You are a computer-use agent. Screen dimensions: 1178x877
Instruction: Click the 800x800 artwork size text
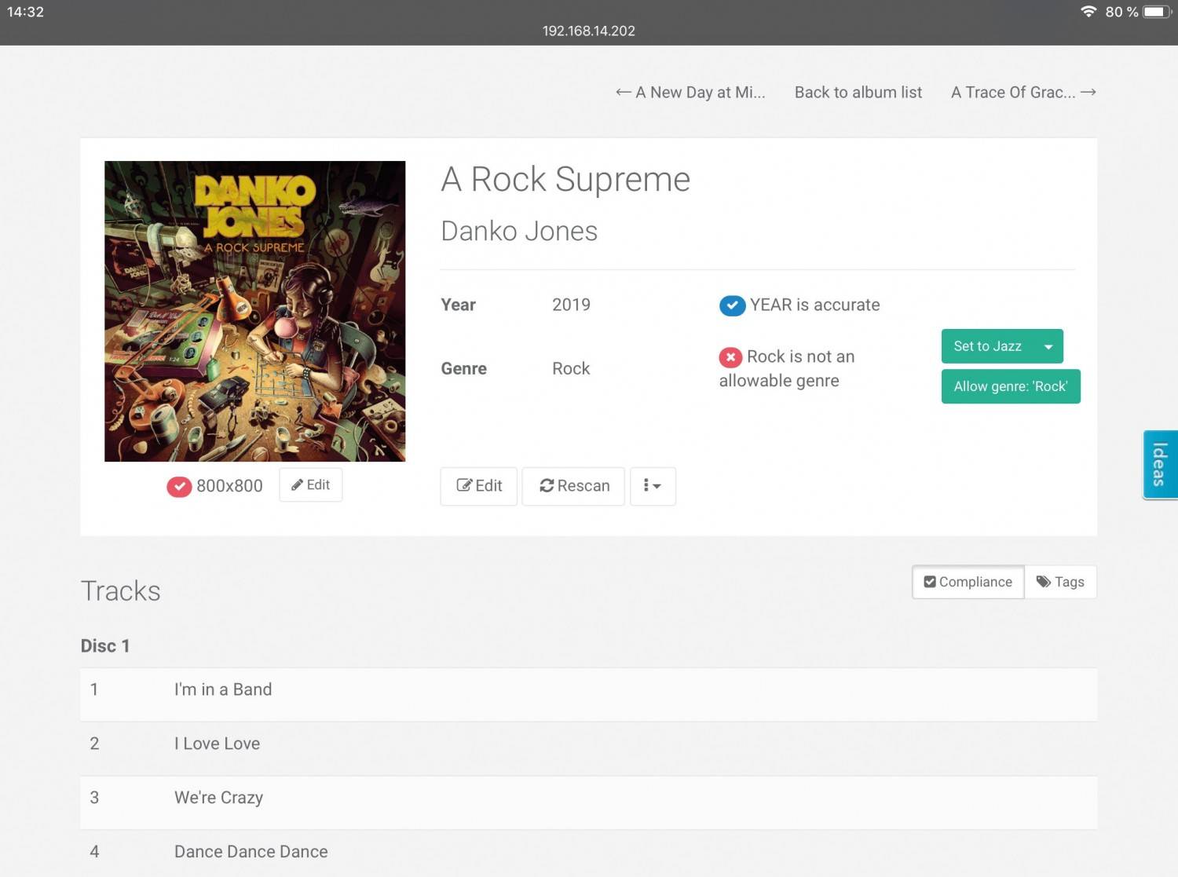coord(229,486)
